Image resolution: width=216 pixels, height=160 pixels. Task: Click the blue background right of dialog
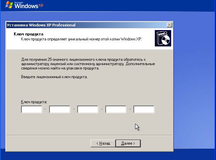coord(194,84)
